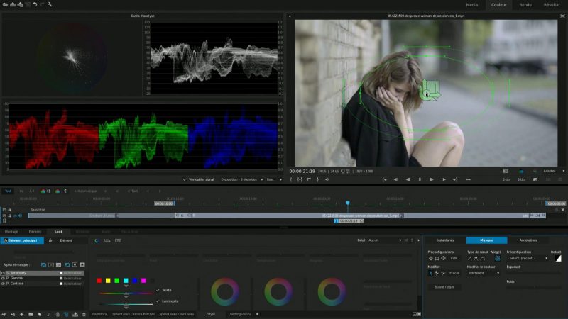This screenshot has height=319, width=568.
Task: Pick the yellow color swatch
Action: click(108, 280)
